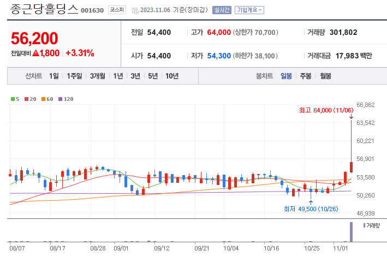This screenshot has height=257, width=387.
Task: Click the 거래대금 17,983 백만 value
Action: [x=354, y=56]
